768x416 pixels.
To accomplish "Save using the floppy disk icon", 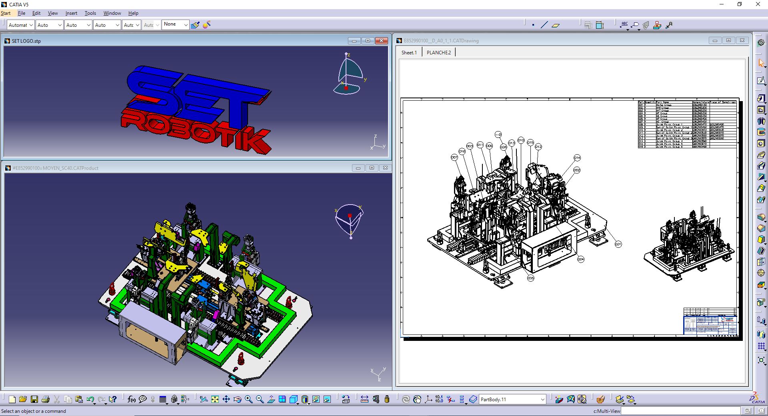I will click(x=34, y=399).
